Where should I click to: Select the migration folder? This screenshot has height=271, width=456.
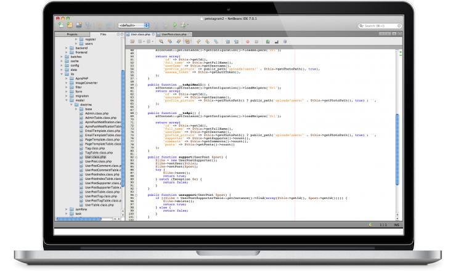82,96
